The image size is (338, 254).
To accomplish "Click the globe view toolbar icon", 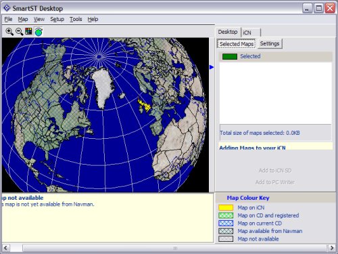I will [39, 32].
